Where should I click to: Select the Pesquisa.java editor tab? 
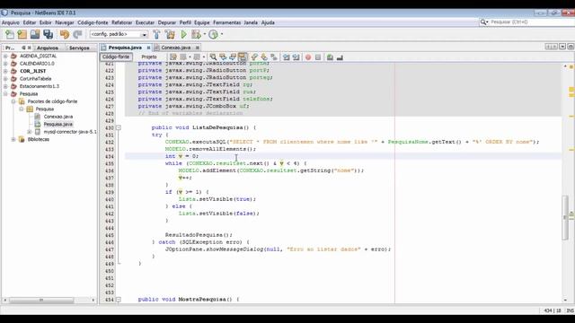point(125,48)
